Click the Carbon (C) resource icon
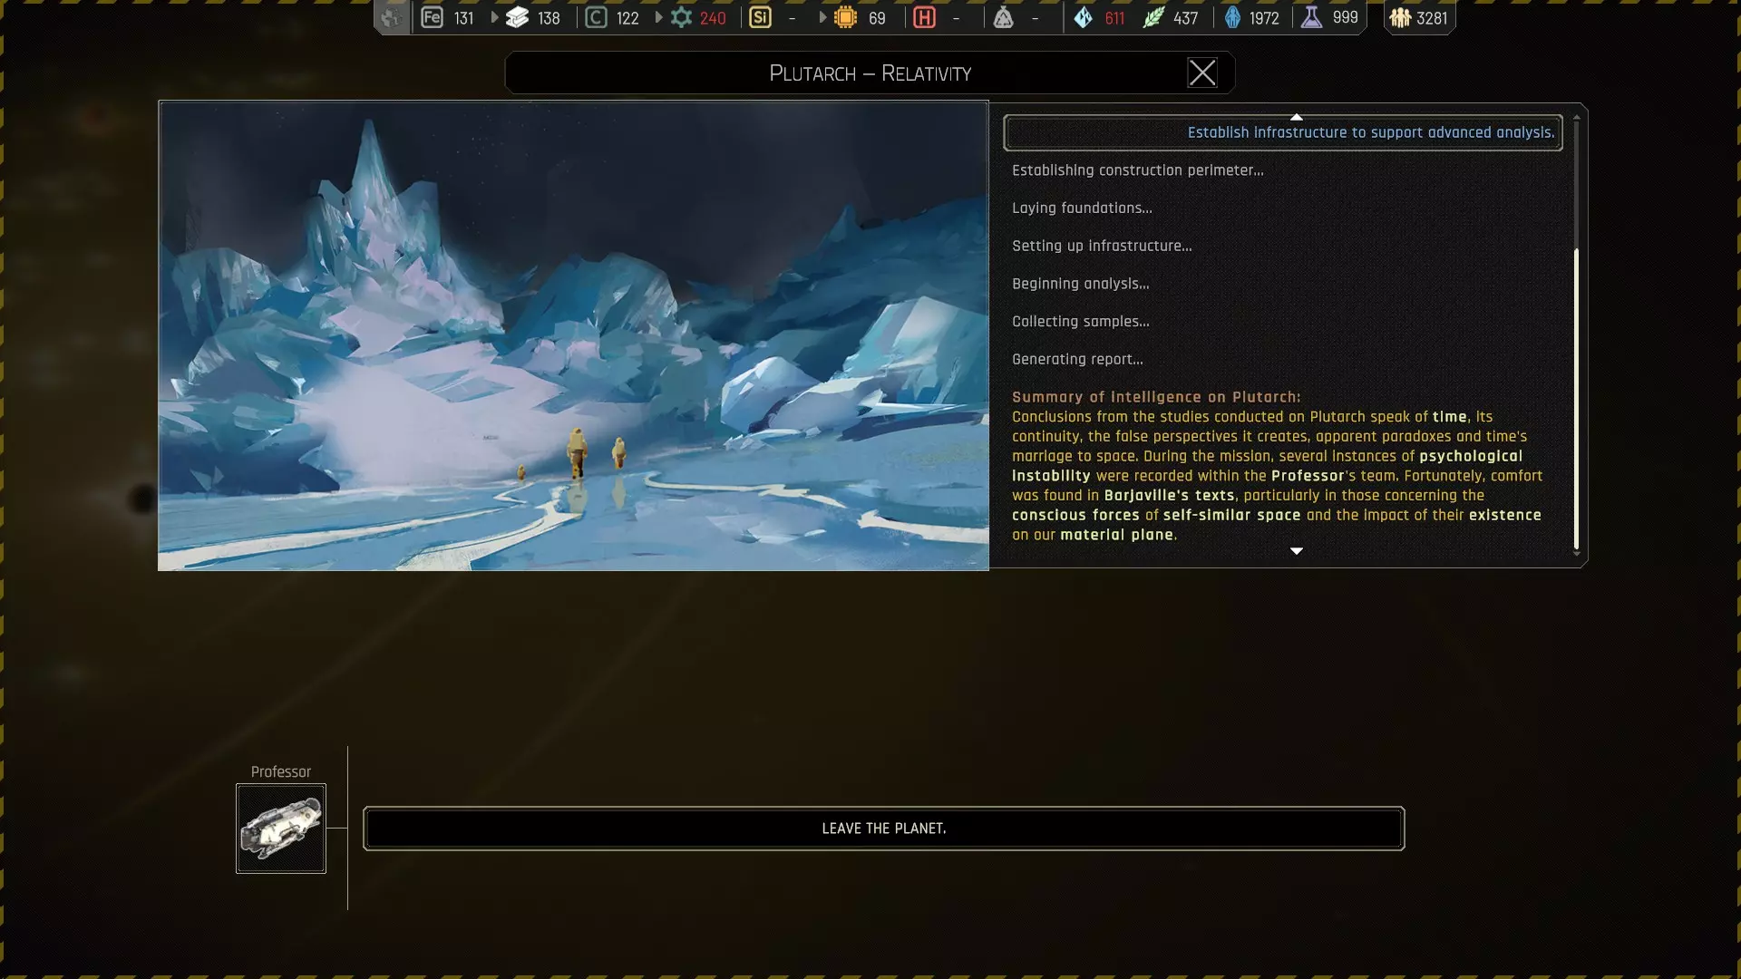This screenshot has width=1741, height=979. (596, 17)
